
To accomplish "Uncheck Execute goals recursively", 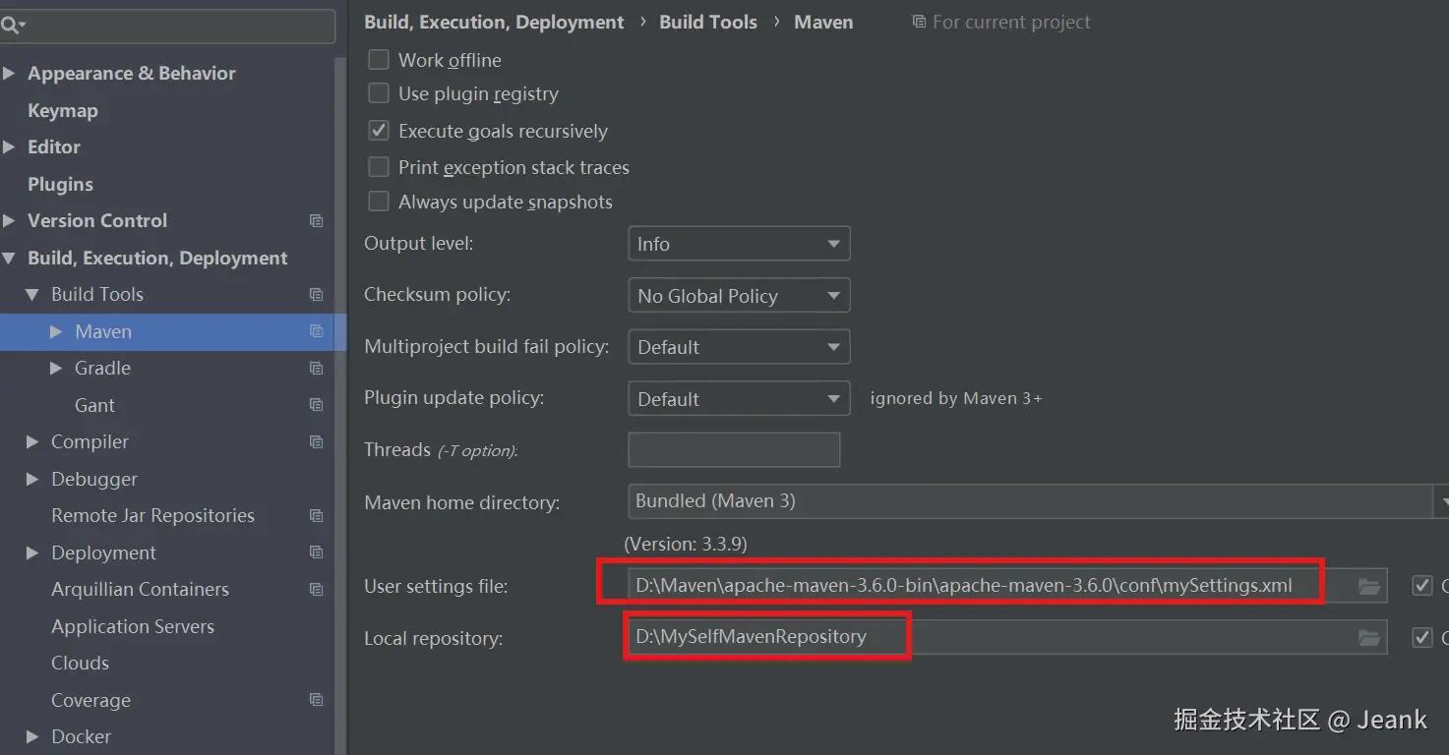I will [379, 131].
